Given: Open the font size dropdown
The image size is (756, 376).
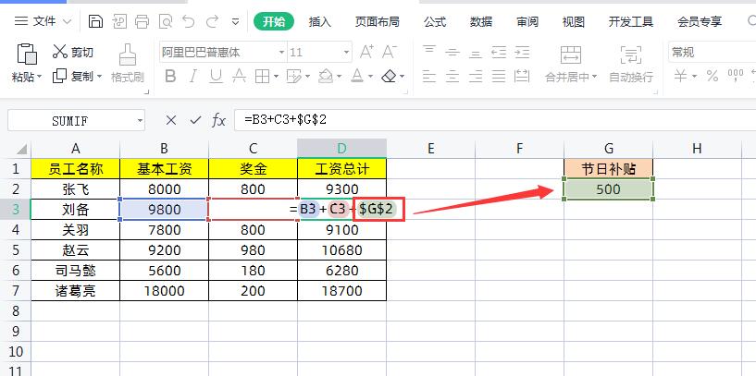Looking at the screenshot, I should (x=346, y=52).
